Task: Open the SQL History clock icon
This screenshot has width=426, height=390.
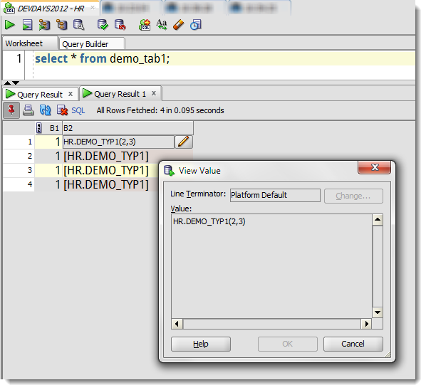Action: (196, 25)
